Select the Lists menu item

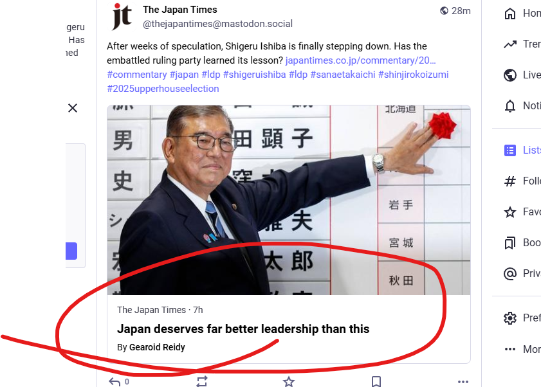pyautogui.click(x=522, y=150)
